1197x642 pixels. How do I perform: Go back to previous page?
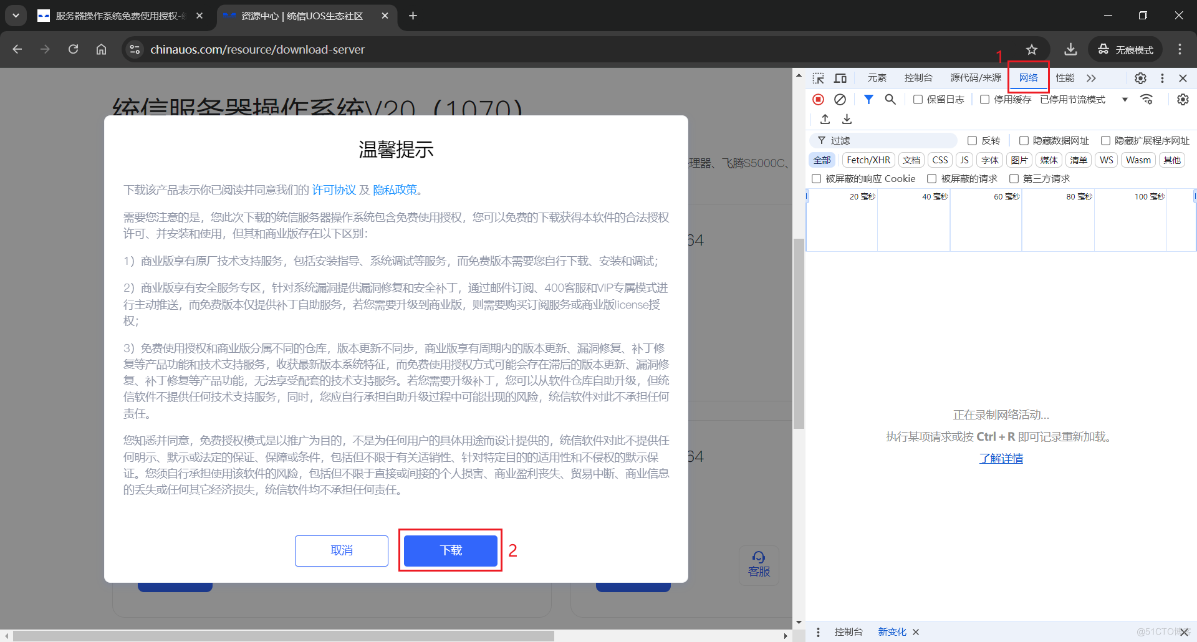coord(17,49)
